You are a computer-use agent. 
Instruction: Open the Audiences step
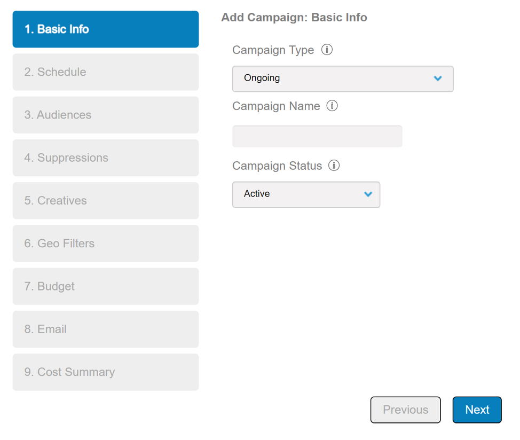[105, 115]
